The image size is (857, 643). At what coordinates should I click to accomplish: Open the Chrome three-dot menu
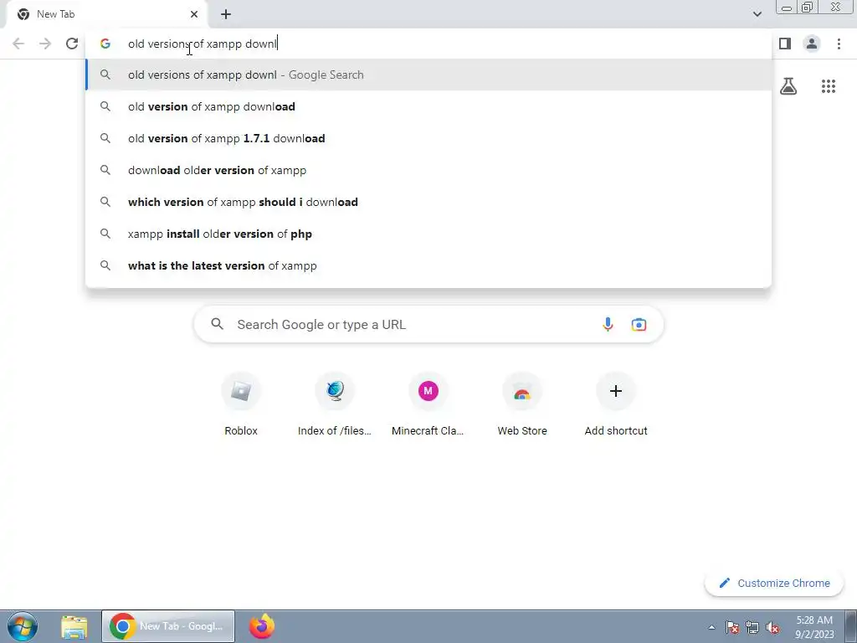click(x=839, y=44)
